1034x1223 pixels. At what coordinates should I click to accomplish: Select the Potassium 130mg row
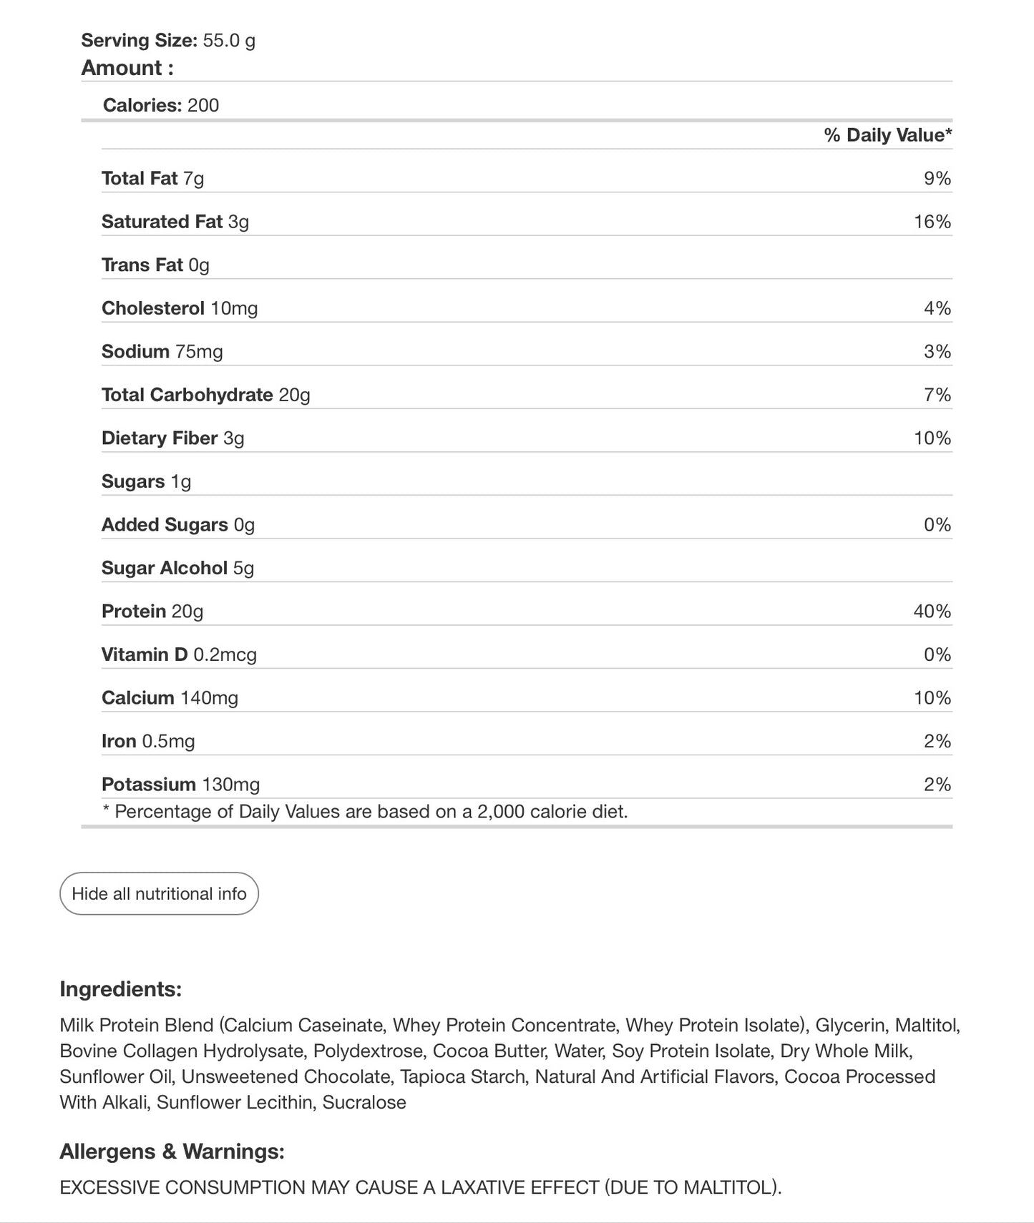click(527, 784)
